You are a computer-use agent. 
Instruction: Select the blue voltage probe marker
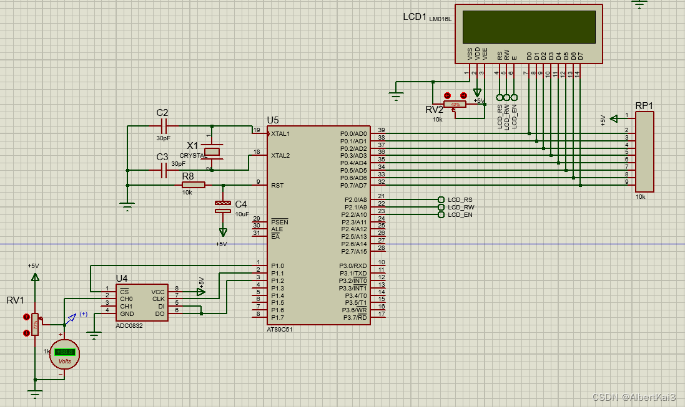tap(71, 319)
